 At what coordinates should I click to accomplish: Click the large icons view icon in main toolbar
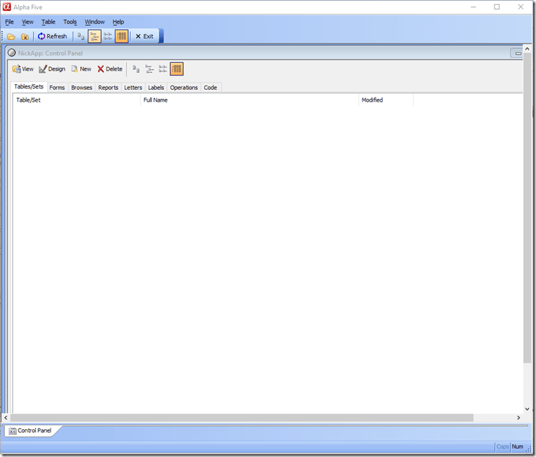tap(81, 37)
